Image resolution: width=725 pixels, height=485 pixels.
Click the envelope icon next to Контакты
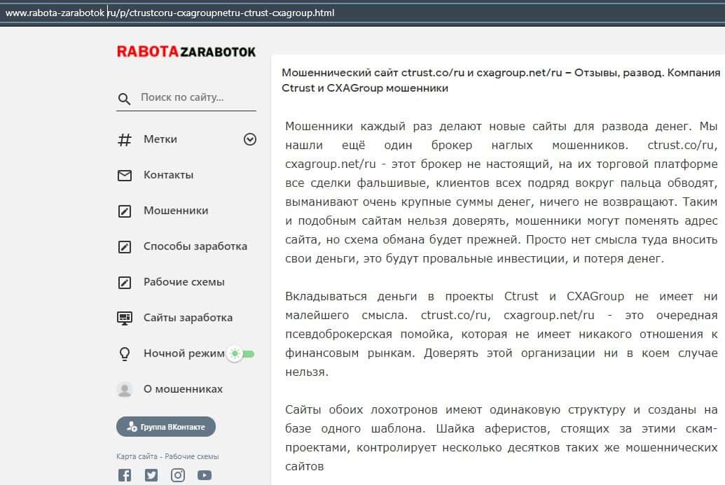click(x=125, y=176)
